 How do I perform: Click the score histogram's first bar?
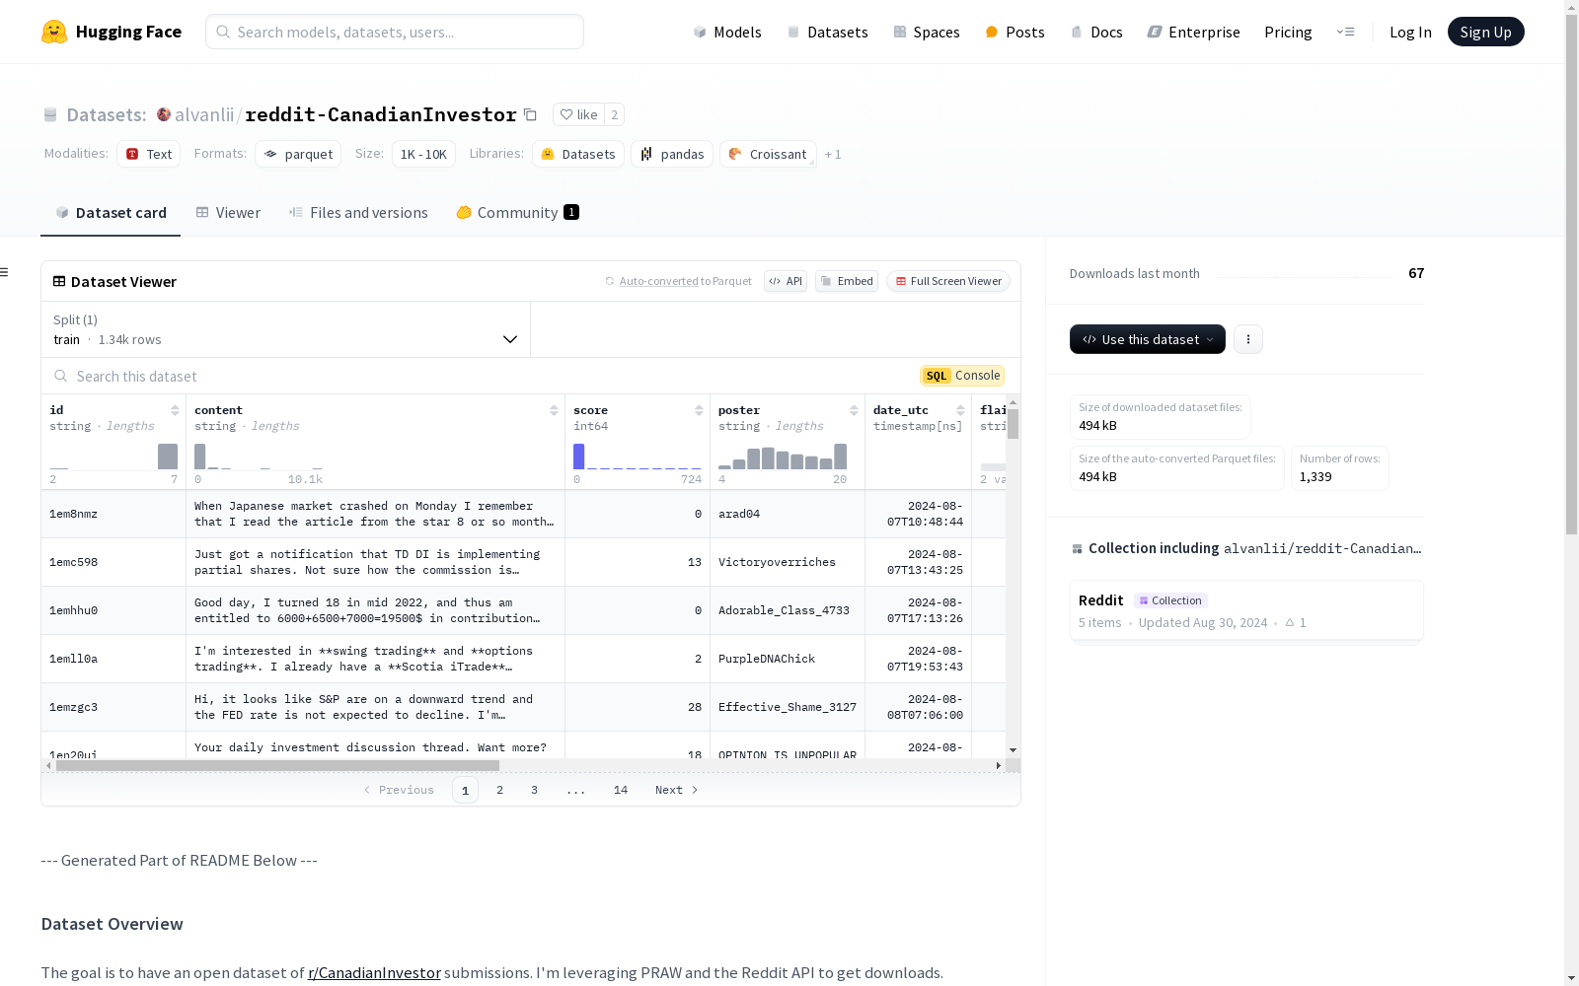[x=579, y=457]
